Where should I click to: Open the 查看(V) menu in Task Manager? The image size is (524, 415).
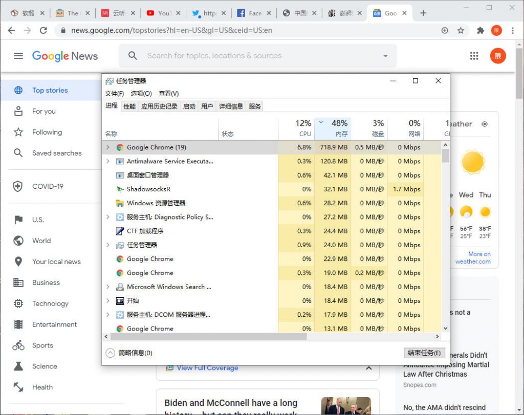[169, 93]
